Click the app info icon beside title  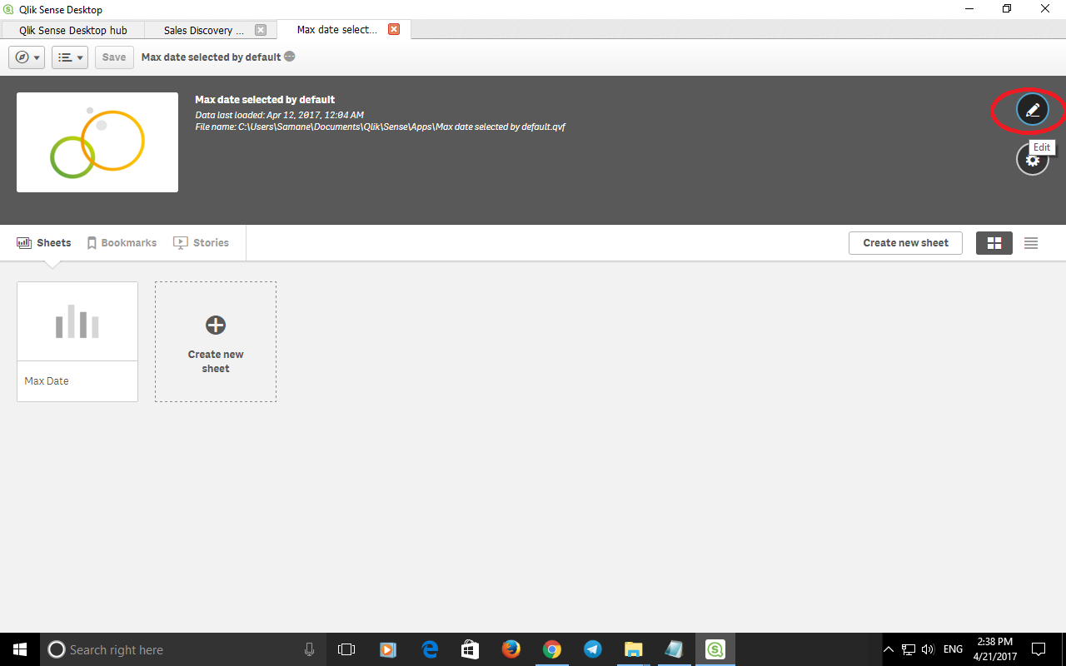pos(289,57)
